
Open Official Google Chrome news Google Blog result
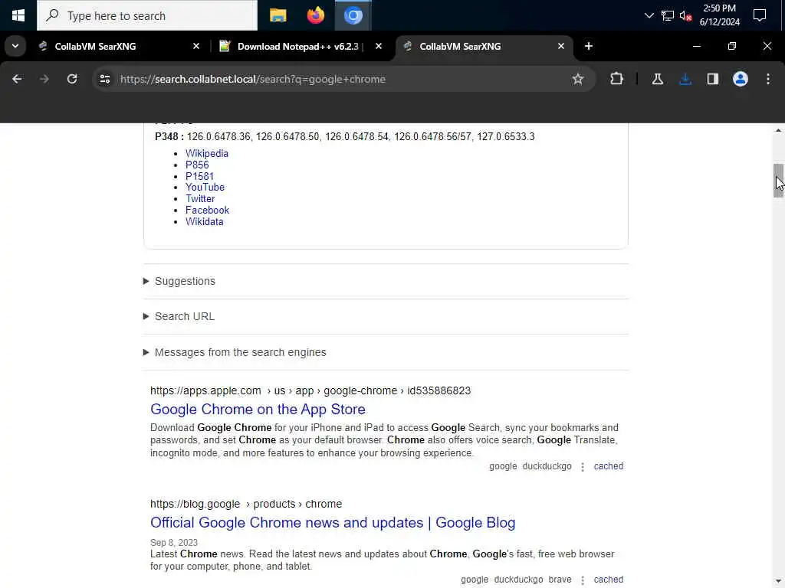pyautogui.click(x=333, y=522)
